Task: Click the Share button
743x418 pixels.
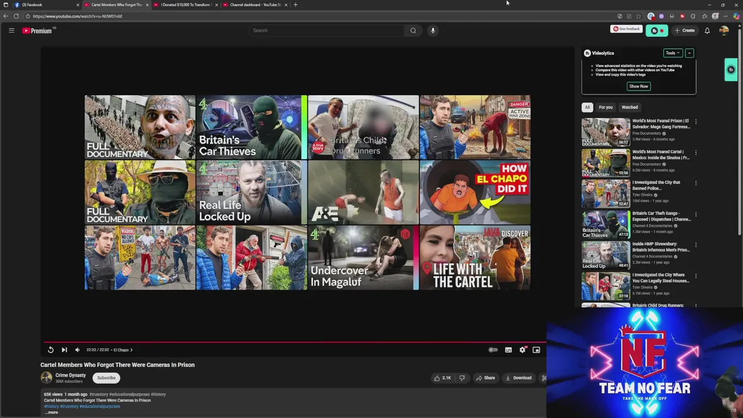Action: (485, 378)
